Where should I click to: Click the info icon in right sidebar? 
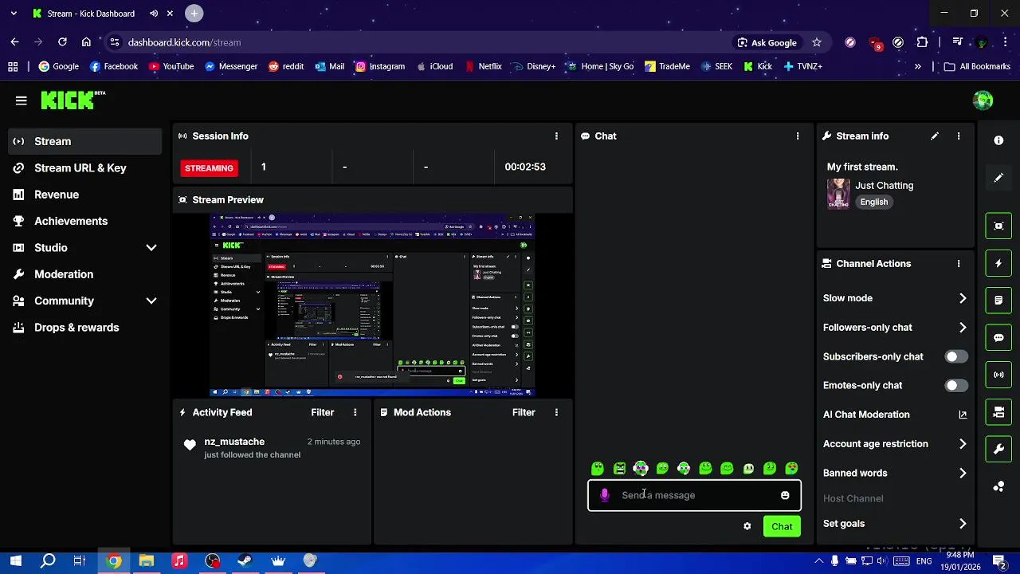coord(998,140)
